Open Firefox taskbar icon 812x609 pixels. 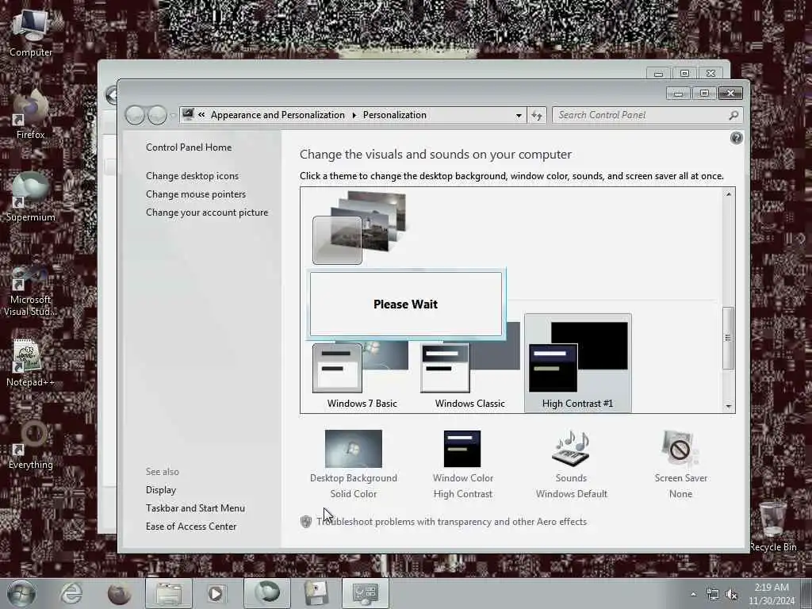click(119, 593)
